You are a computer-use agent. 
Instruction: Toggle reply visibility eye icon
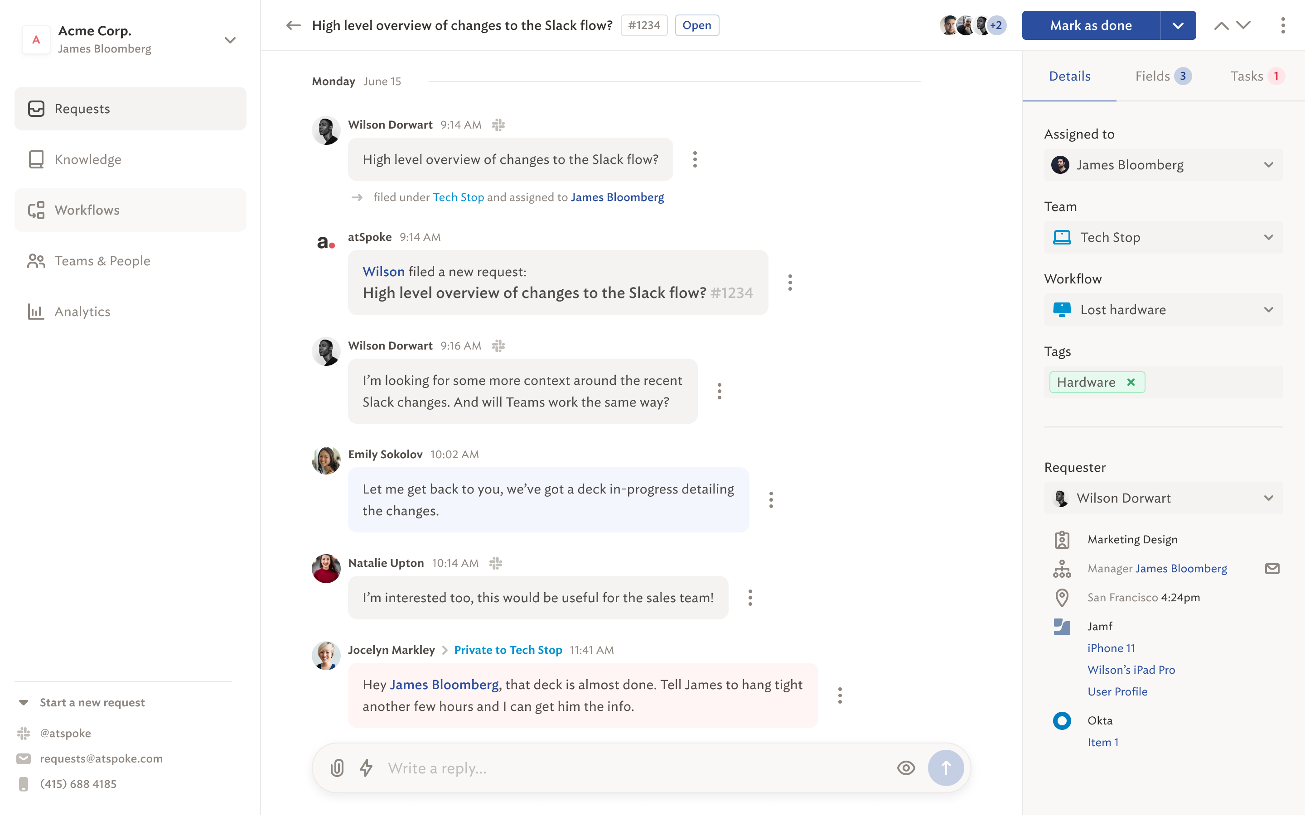point(906,767)
